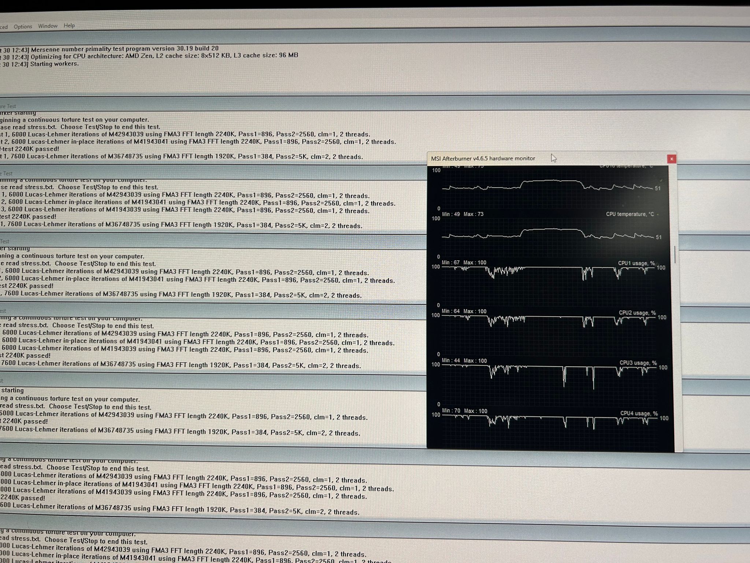The width and height of the screenshot is (750, 563).
Task: Click the 'Min : 67 Max : 100' label
Action: pyautogui.click(x=464, y=262)
